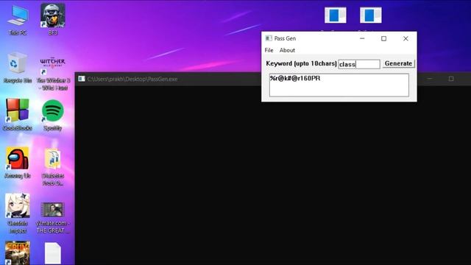The width and height of the screenshot is (471, 265).
Task: Open the About menu in Pass Gen
Action: 287,50
